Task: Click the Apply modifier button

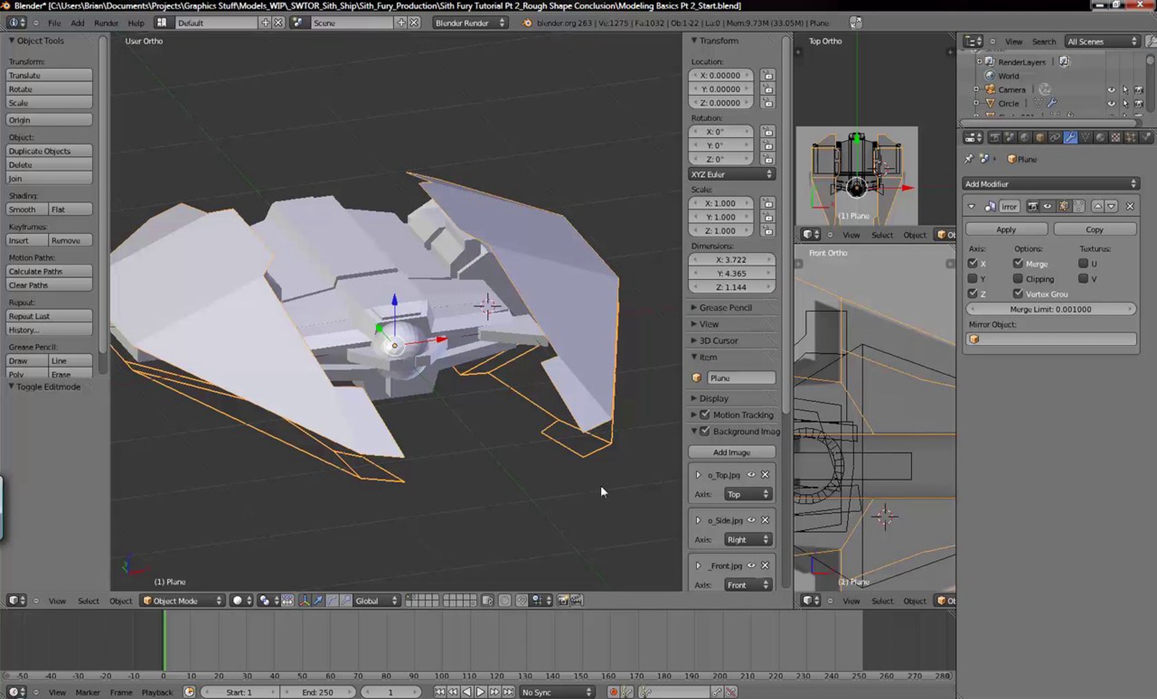Action: point(1006,229)
